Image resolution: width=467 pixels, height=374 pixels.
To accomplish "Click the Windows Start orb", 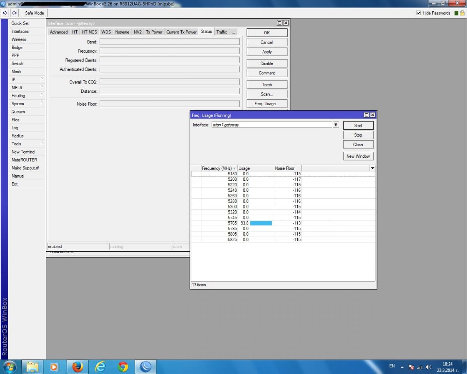I will 10,367.
